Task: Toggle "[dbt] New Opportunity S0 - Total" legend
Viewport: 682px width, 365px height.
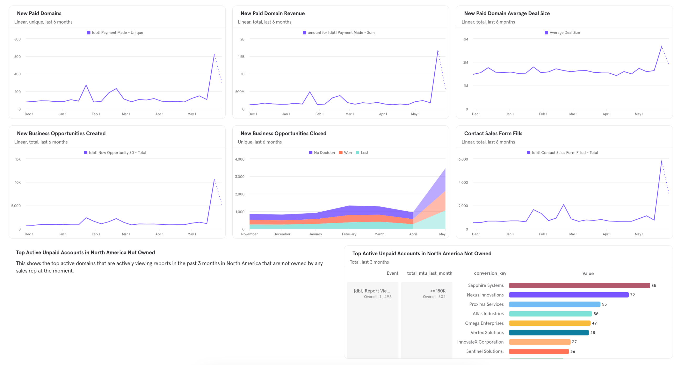Action: 115,152
